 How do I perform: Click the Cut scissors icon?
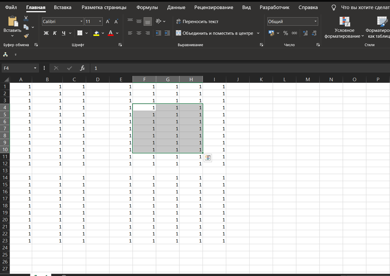26,19
